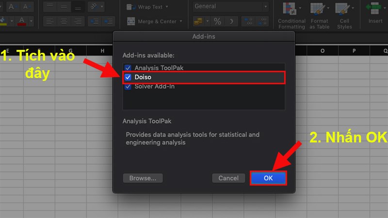The height and width of the screenshot is (218, 388).
Task: Select column header P
Action: [354, 51]
